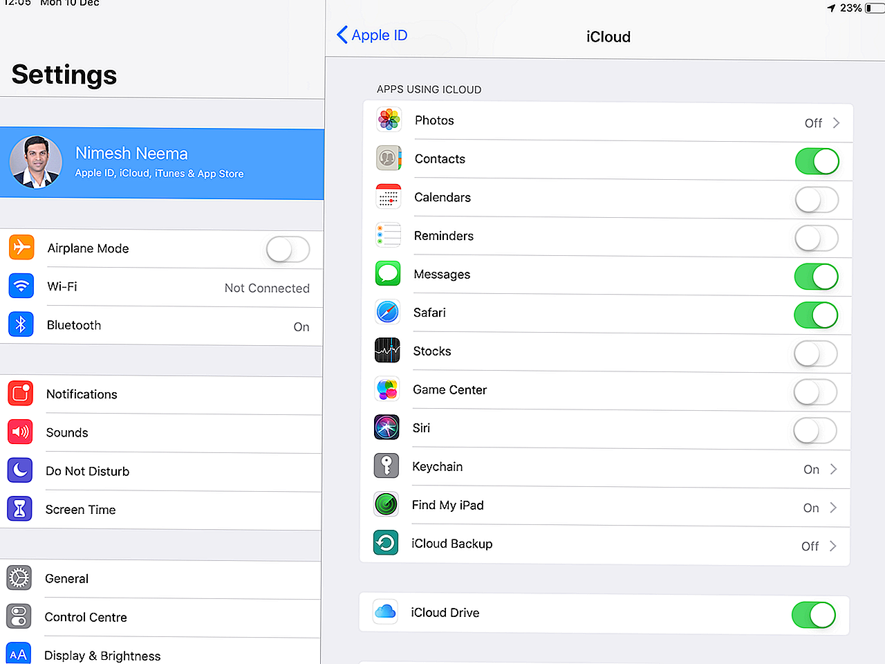Tap the General gear icon
Screen dimensions: 885x664
coord(19,578)
